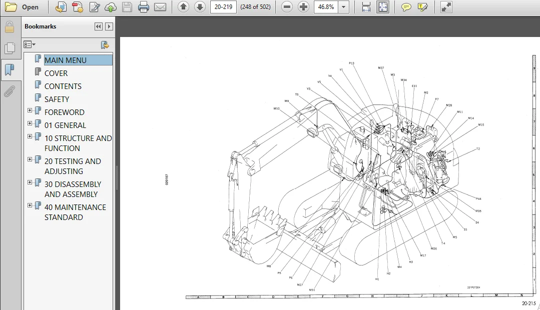Screen dimensions: 540x310
Task: Open the 01 GENERAL bookmark
Action: (x=66, y=125)
